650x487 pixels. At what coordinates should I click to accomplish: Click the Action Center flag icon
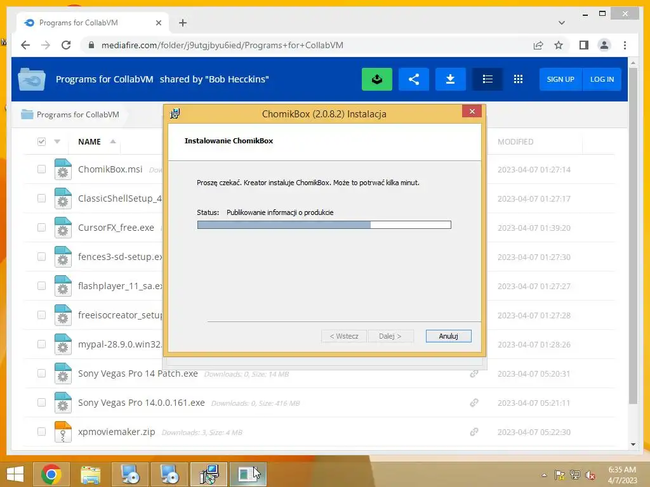coord(560,475)
